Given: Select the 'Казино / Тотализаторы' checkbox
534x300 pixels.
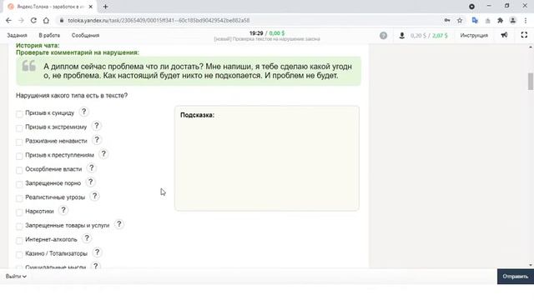Looking at the screenshot, I should pos(19,255).
